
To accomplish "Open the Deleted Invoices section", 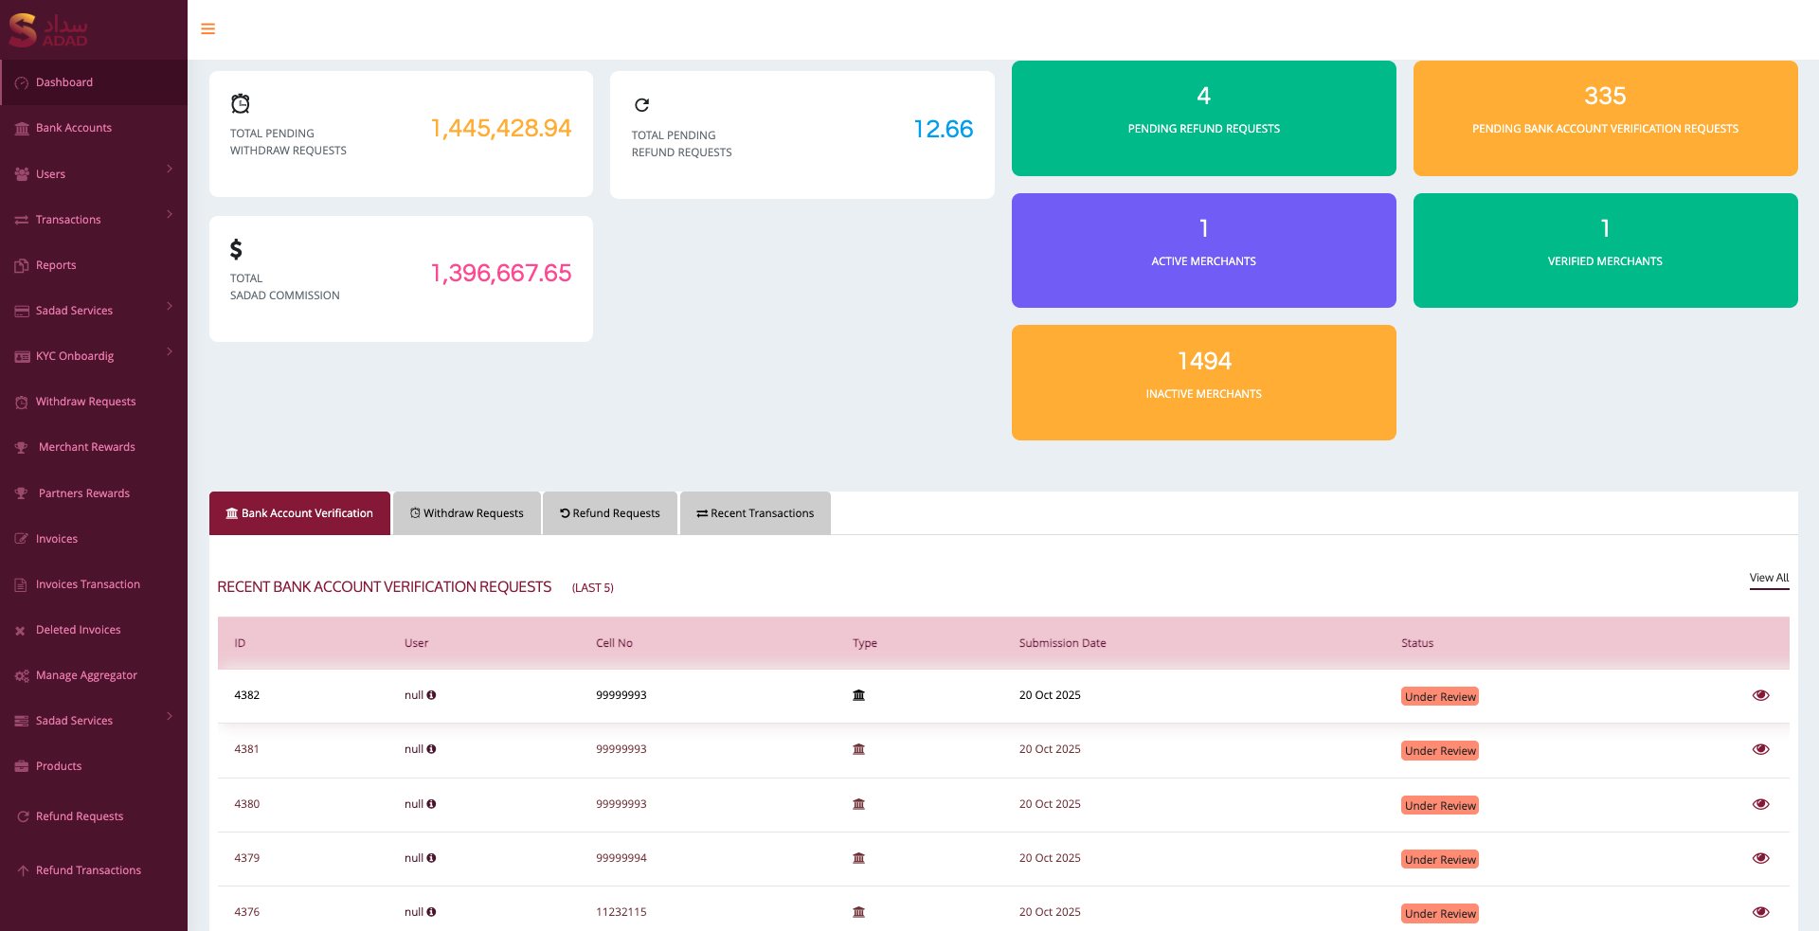I will point(78,629).
